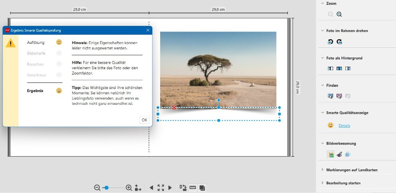Screen dimensions: 396x193
Task: Click the fit-to-screen arrows icon
Action: [161, 187]
